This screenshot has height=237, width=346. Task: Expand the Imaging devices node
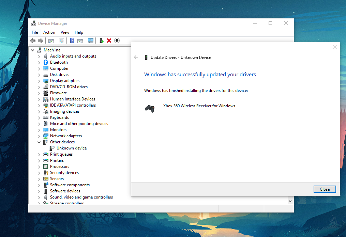click(39, 112)
